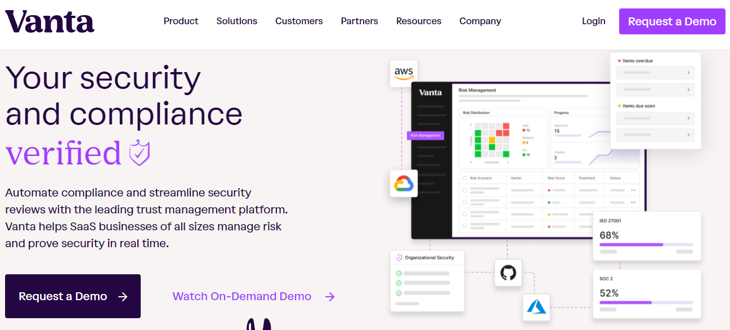
Task: Click the '68%' value
Action: click(x=609, y=235)
